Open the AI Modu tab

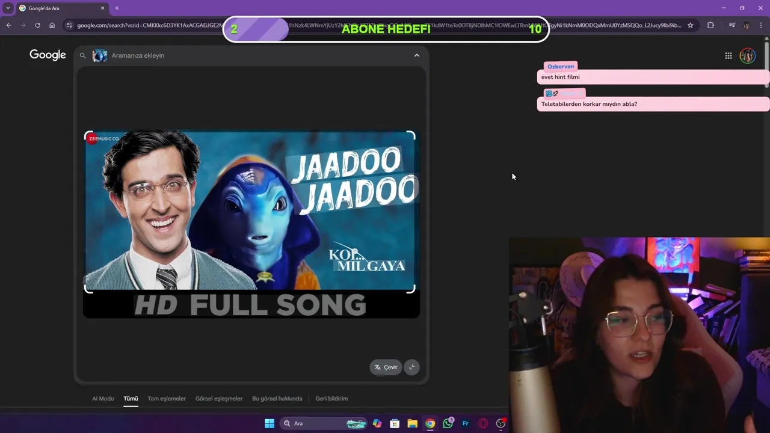[x=103, y=399]
